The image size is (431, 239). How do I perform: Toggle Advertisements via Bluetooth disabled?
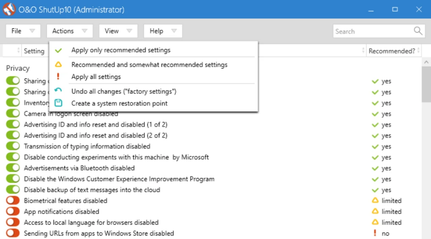13,168
